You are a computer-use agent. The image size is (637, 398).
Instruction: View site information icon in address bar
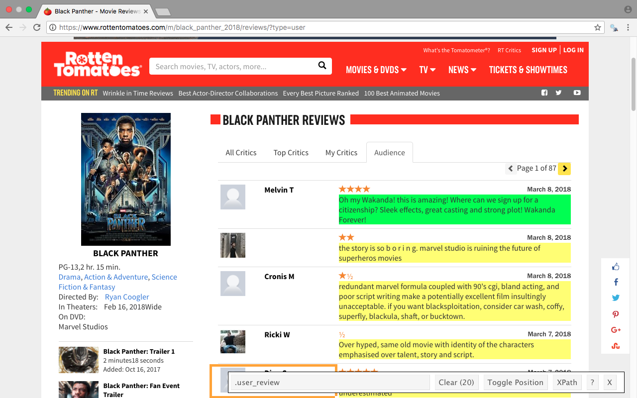coord(53,27)
